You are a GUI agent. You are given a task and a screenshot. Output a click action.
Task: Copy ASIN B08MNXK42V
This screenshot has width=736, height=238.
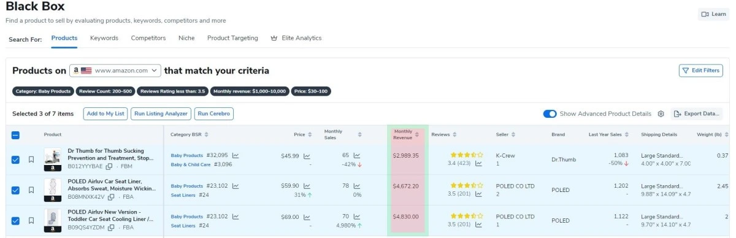point(111,197)
